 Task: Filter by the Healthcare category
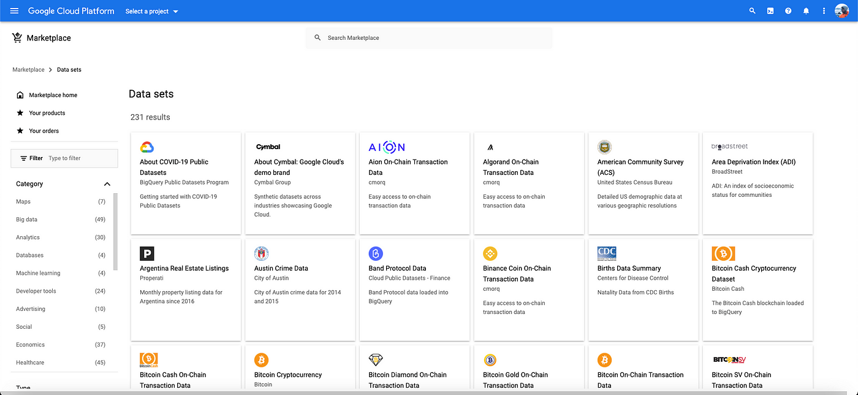(x=61, y=362)
